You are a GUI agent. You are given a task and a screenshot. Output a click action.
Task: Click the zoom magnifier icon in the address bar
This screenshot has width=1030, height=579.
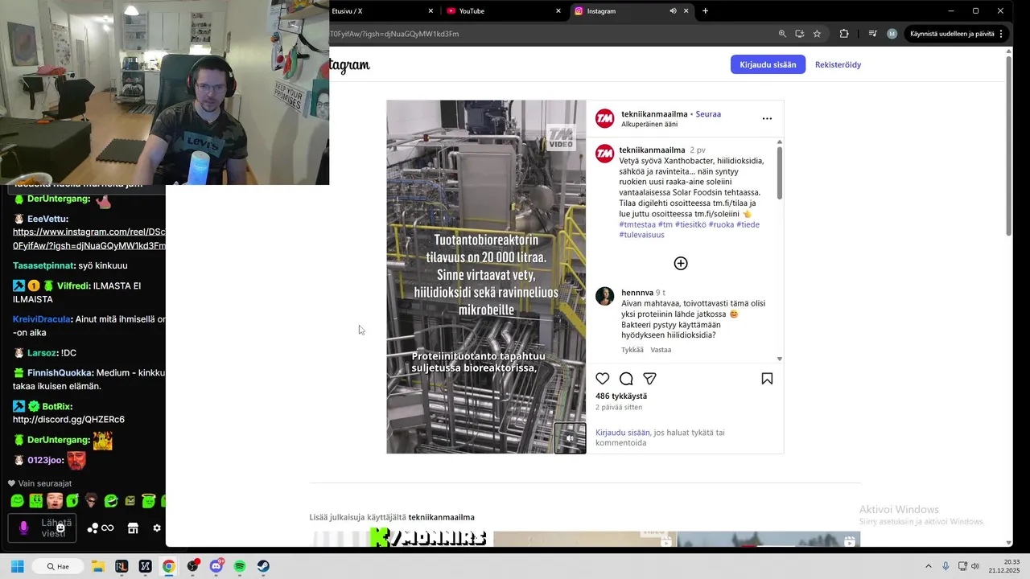tap(782, 34)
